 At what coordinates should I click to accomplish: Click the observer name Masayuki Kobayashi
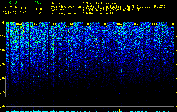coord(101,3)
